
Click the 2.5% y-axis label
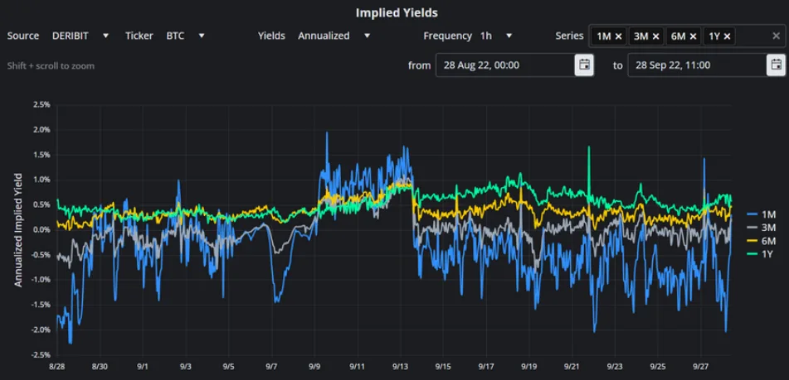click(x=41, y=104)
